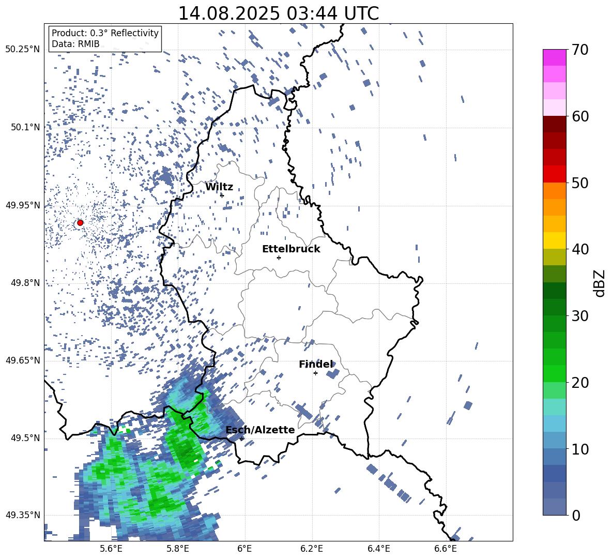Click the Wiltz station cross marker
This screenshot has width=612, height=559.
pyautogui.click(x=222, y=195)
